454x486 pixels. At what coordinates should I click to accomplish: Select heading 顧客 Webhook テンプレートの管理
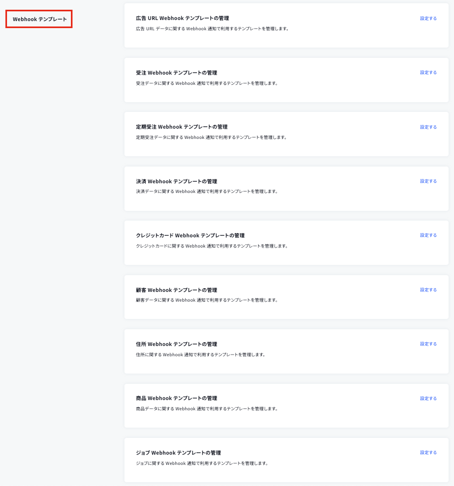(176, 290)
